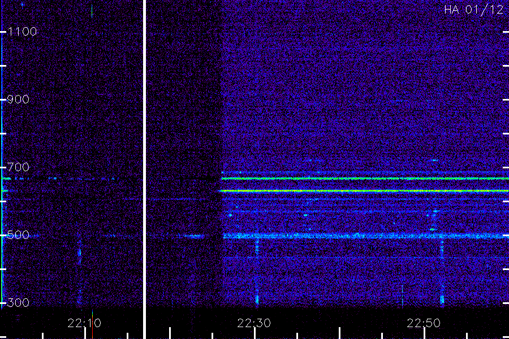Click the 300 frequency axis label

[18, 303]
